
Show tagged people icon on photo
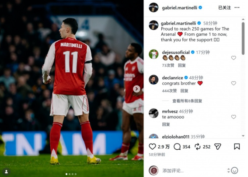point(7,172)
